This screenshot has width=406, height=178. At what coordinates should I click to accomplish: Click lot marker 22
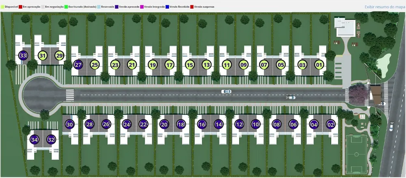(143, 125)
